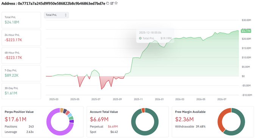Click the $10.00M y-axis label
Viewport: 257px width, 139px height.
tap(246, 58)
